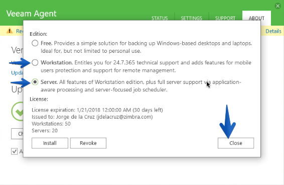
Task: Click the 'Workstations: 50' text
Action: click(51, 124)
